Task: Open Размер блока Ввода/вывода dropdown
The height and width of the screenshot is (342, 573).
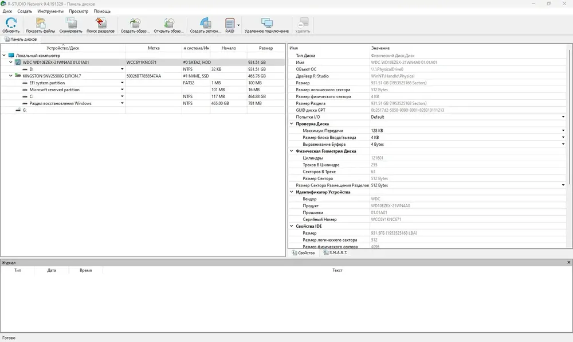Action: [x=563, y=138]
